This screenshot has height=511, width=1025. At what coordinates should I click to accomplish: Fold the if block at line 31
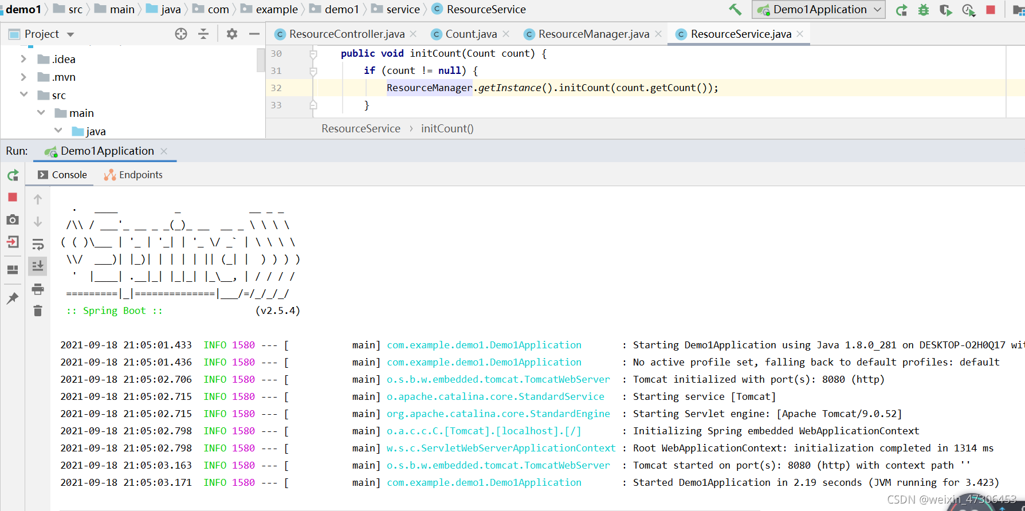[x=313, y=71]
